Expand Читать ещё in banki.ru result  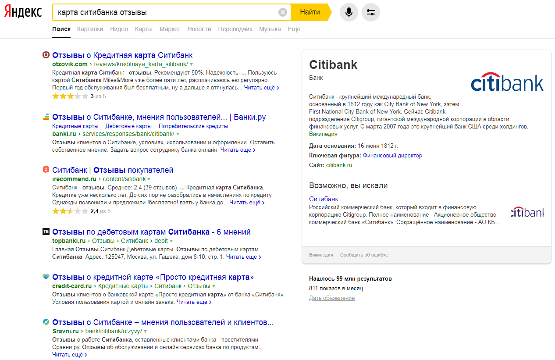coord(238,150)
